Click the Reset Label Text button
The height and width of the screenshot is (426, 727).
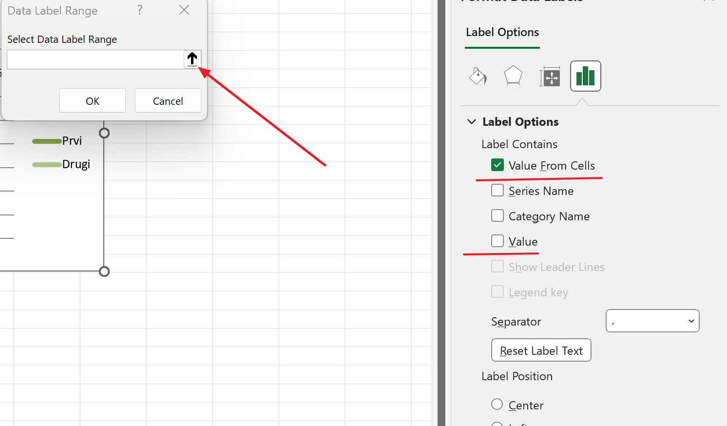click(x=541, y=350)
